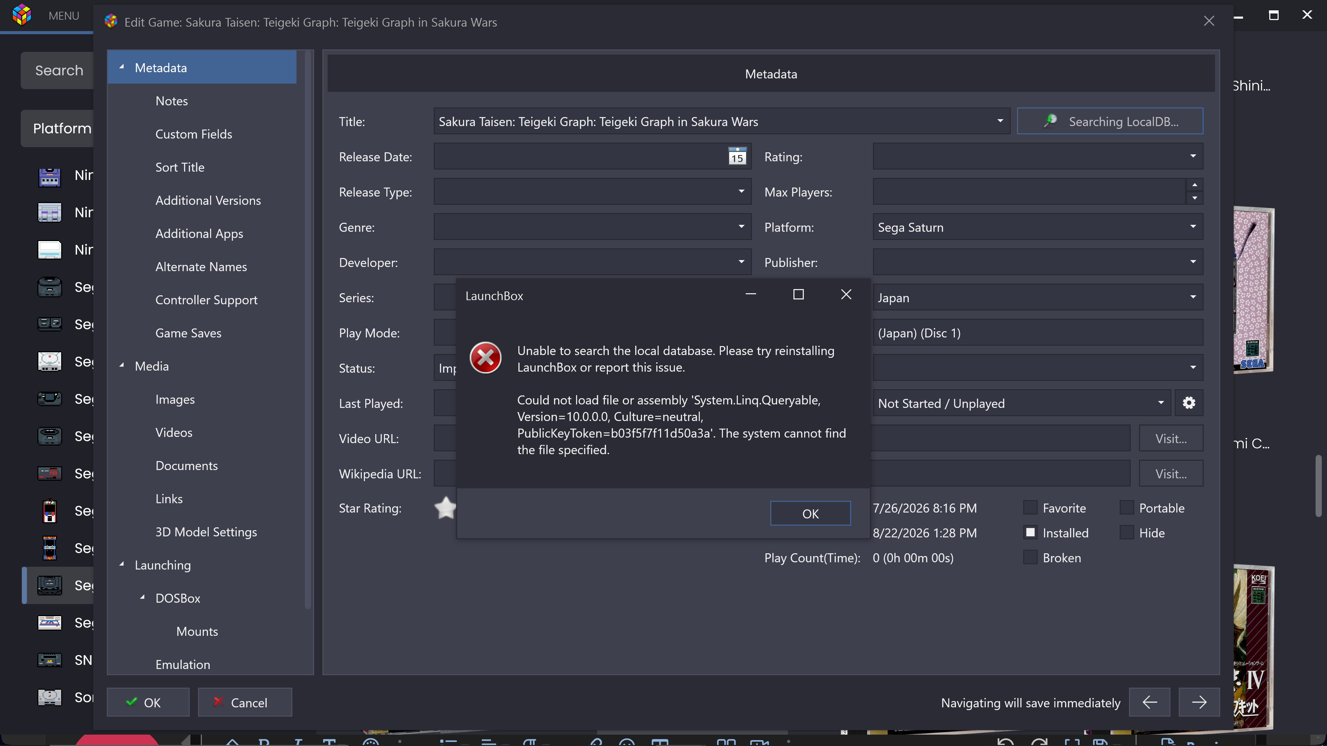Click the status settings gear icon

(x=1188, y=403)
